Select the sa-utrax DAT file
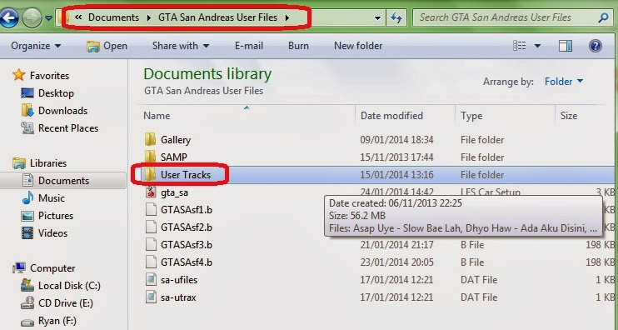Viewport: 618px width, 330px height. click(178, 297)
